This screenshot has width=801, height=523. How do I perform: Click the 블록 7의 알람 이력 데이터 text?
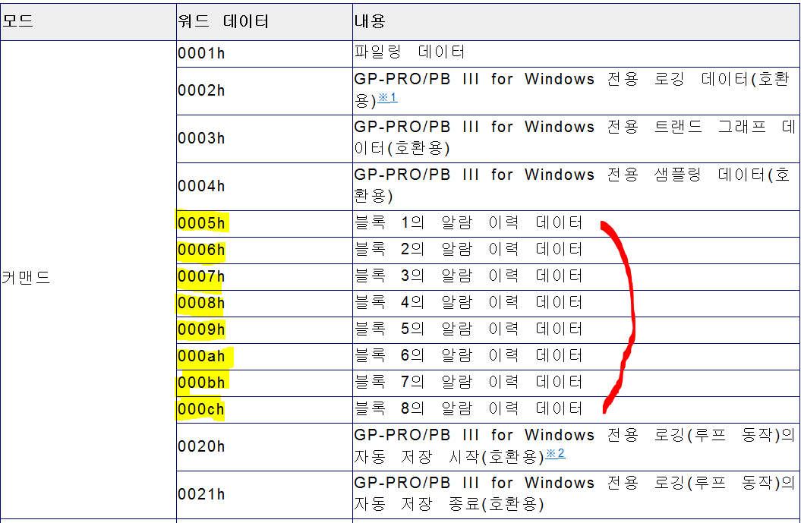[x=468, y=382]
